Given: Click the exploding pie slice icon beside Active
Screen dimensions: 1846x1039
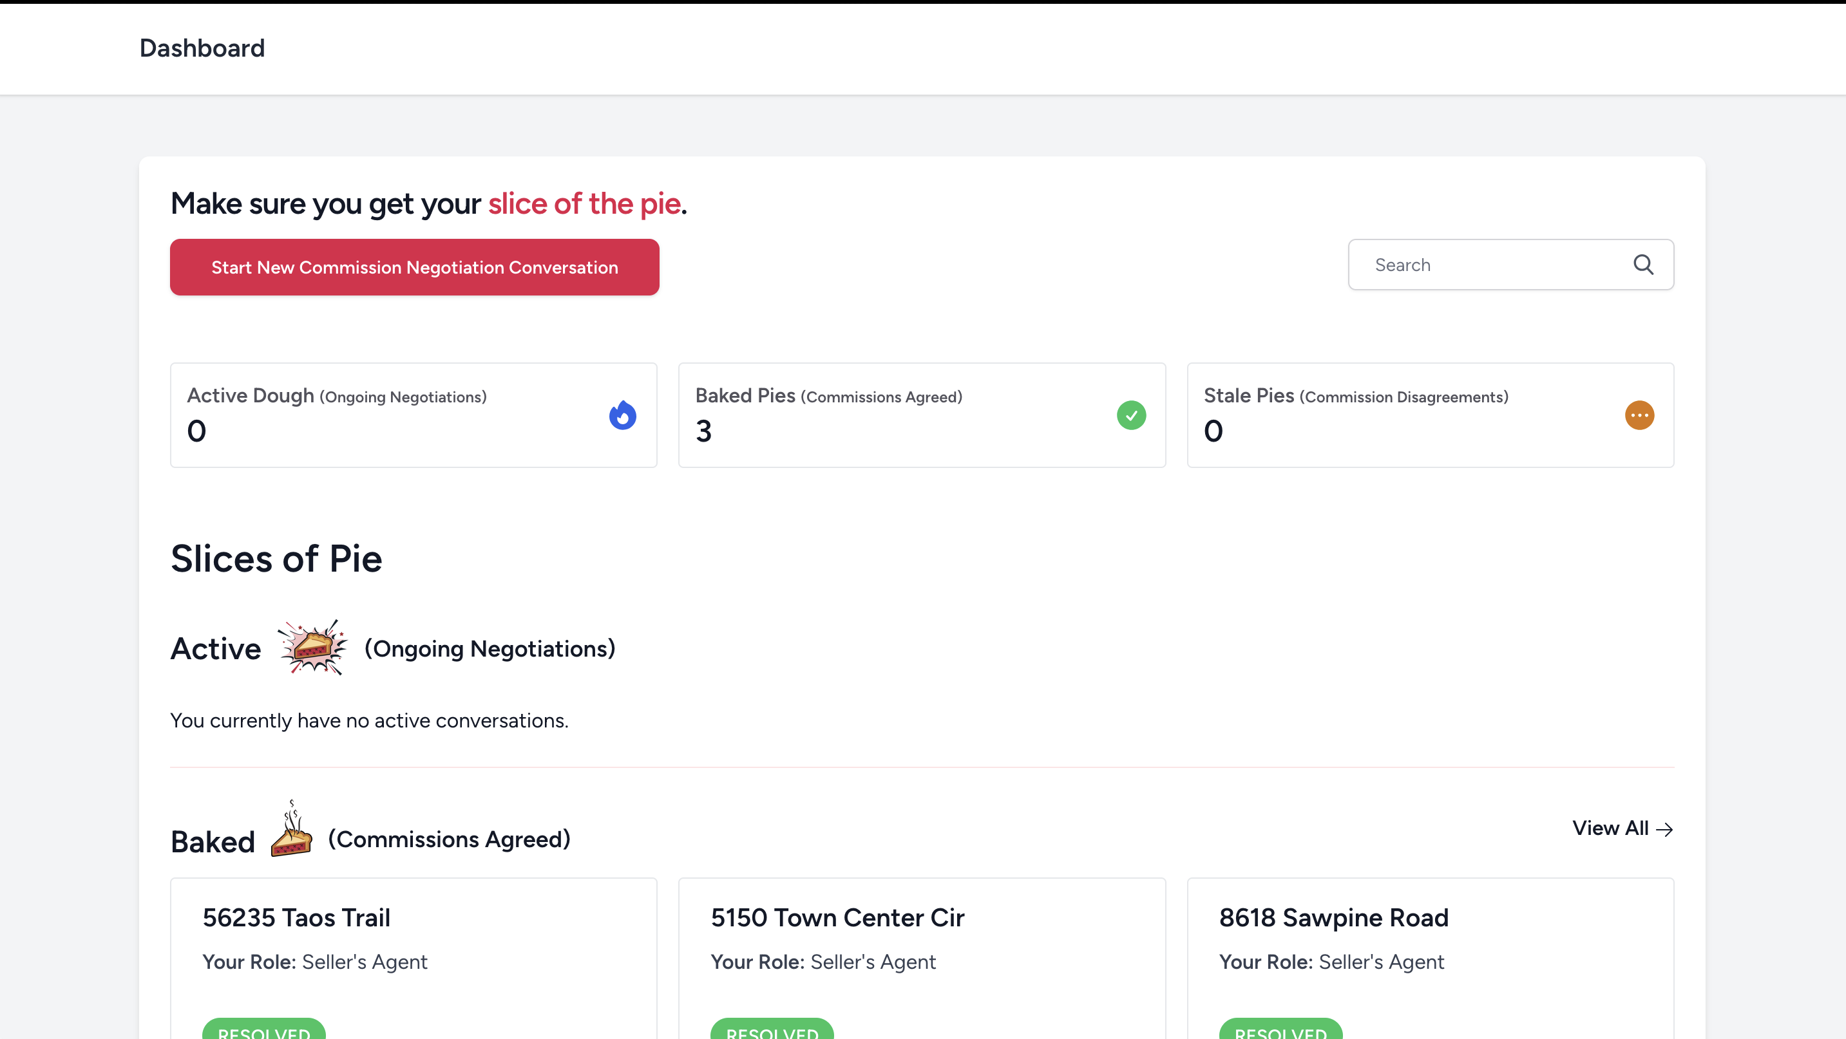Looking at the screenshot, I should point(312,648).
